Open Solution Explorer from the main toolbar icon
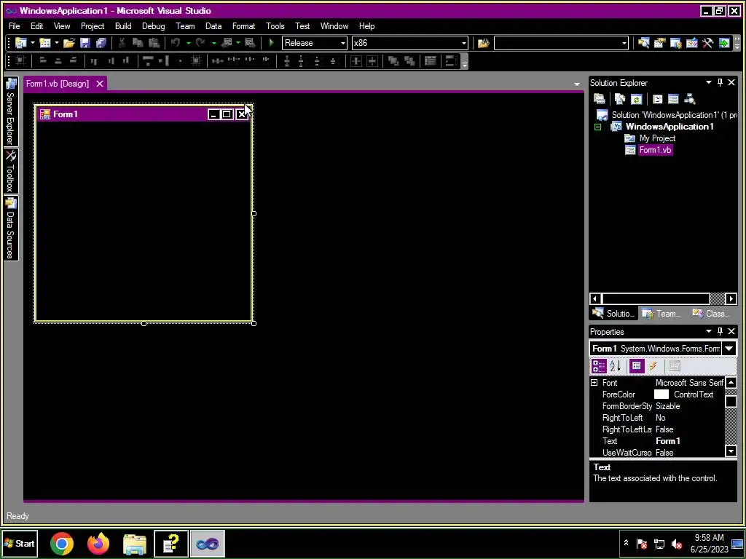Image resolution: width=746 pixels, height=559 pixels. (x=644, y=43)
